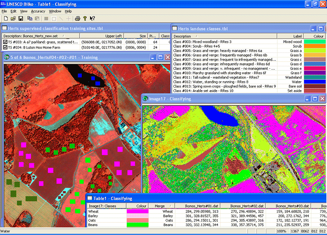Save using the floppy disk toolbar icon

21,18
